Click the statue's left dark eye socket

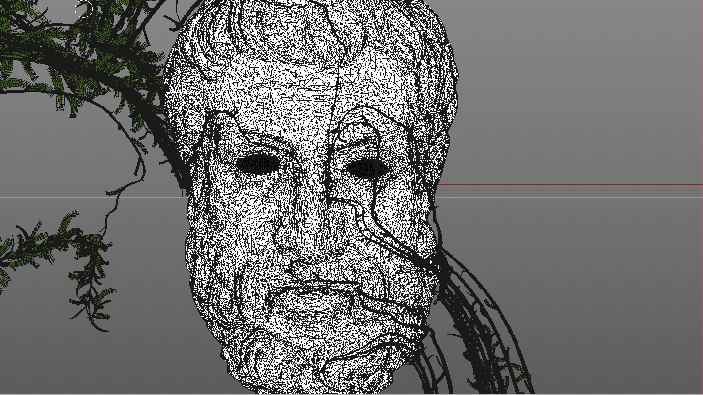258,164
